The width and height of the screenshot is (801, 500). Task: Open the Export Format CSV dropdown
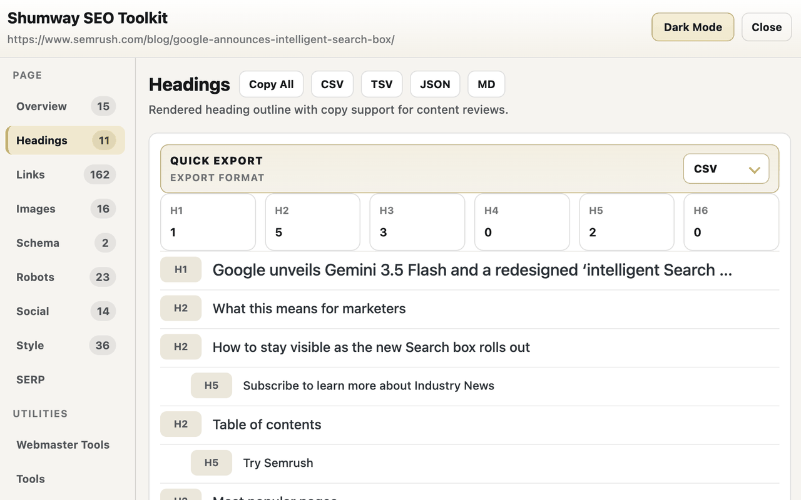pos(726,169)
